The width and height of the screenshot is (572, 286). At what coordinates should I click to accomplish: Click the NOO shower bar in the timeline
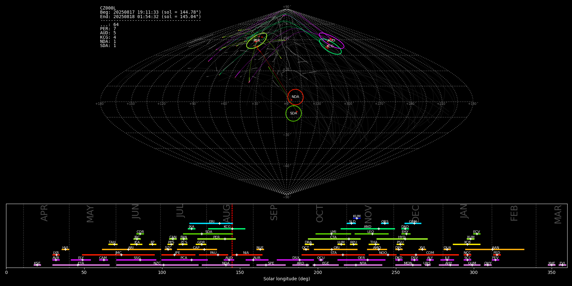383,255
